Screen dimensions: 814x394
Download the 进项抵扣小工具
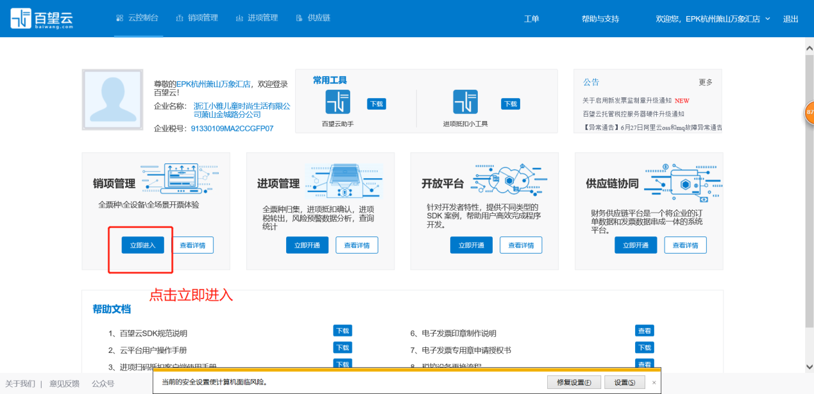[511, 104]
